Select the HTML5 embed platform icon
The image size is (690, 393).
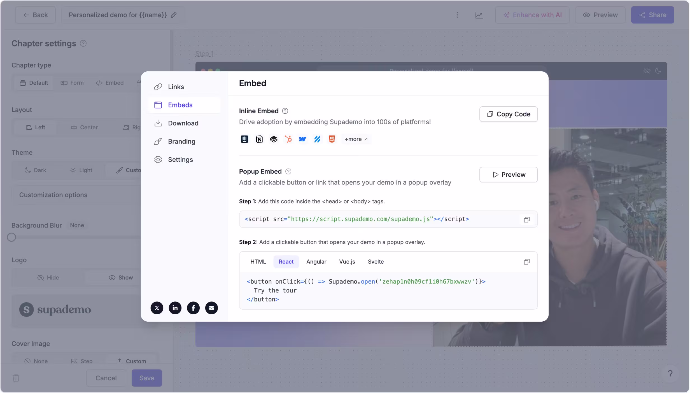coord(332,139)
